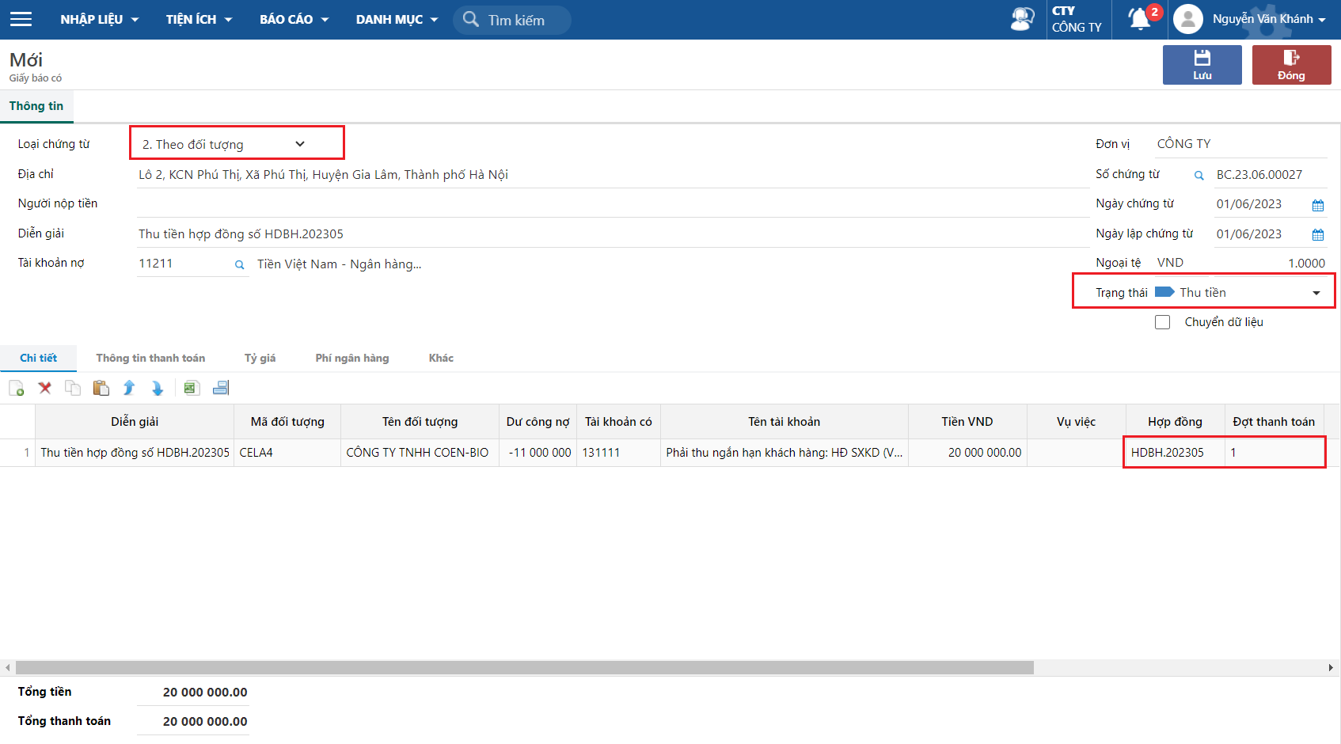Click the red Đóng close button
The width and height of the screenshot is (1341, 744).
(x=1290, y=65)
